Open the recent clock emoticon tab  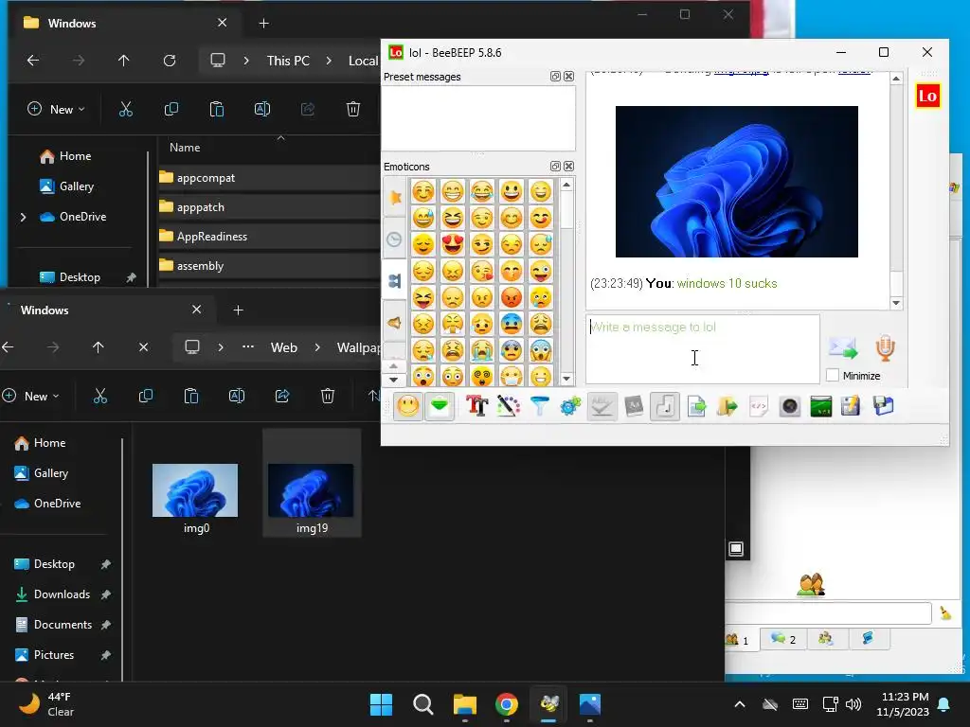[395, 239]
